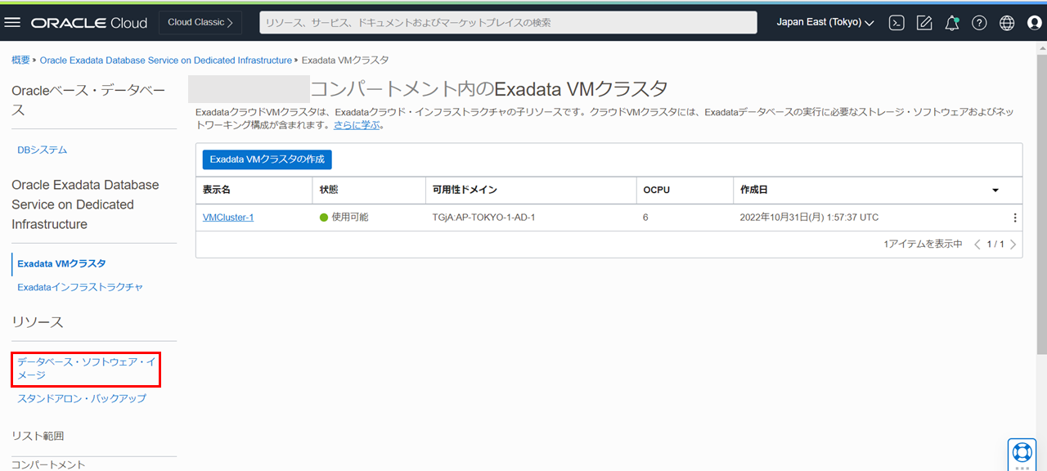Open スタンドアロン・バックアップ in the sidebar
Image resolution: width=1047 pixels, height=471 pixels.
tap(82, 398)
